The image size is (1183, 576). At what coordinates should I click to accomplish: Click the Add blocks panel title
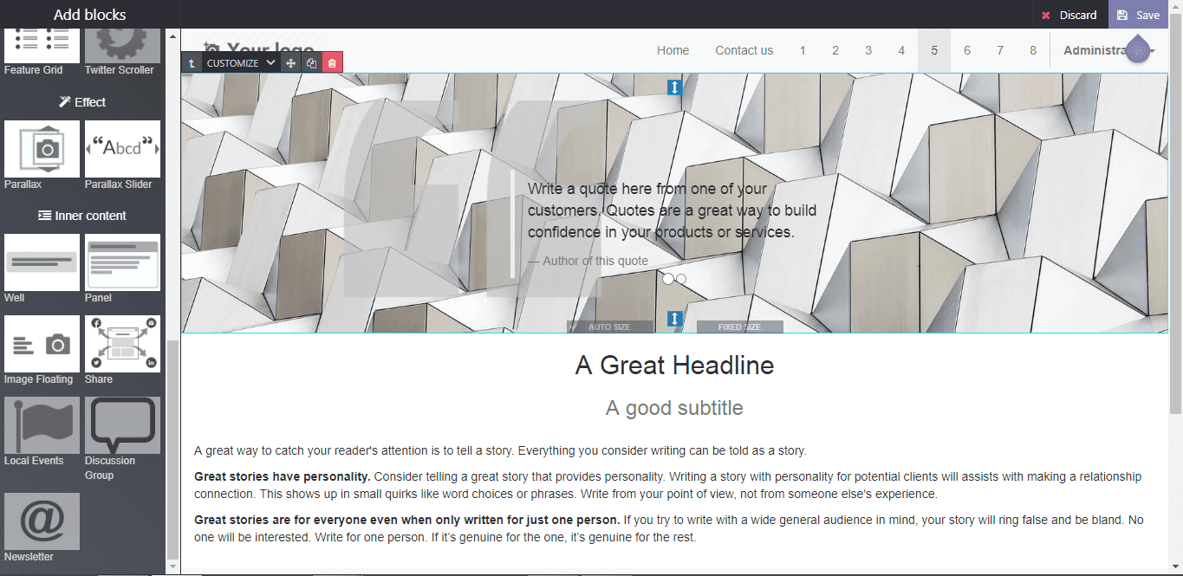point(89,15)
